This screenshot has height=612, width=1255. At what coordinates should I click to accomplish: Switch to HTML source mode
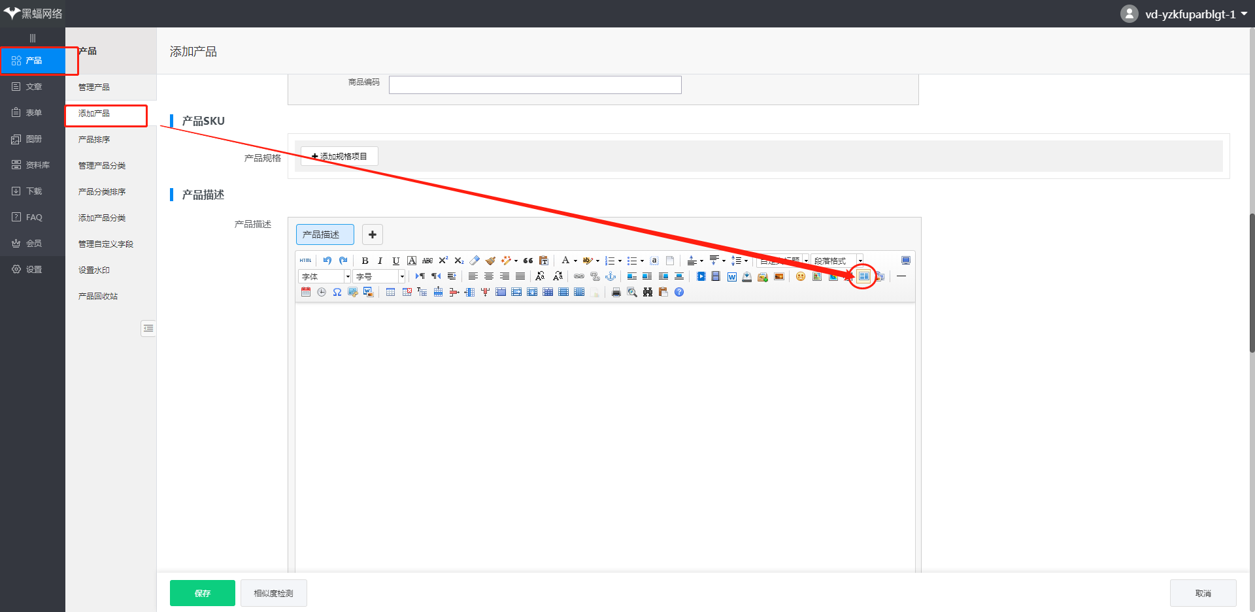point(305,261)
